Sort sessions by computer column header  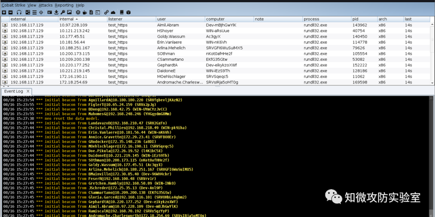(229, 19)
